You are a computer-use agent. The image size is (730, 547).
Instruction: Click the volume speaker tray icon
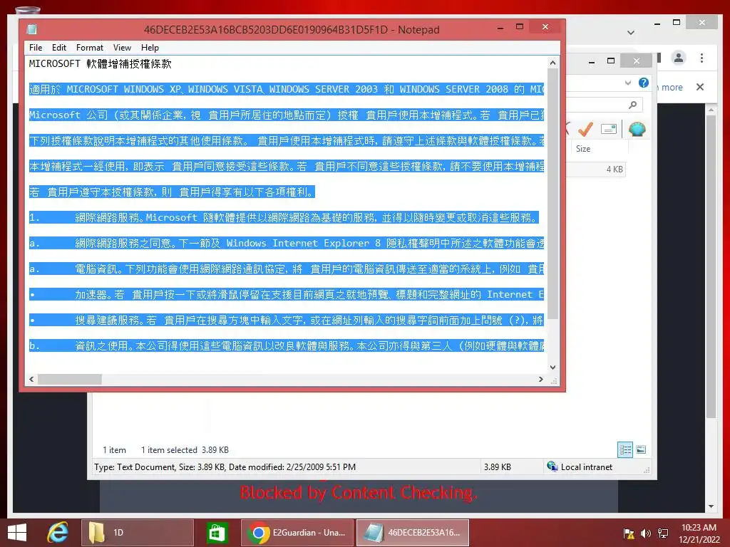click(646, 533)
